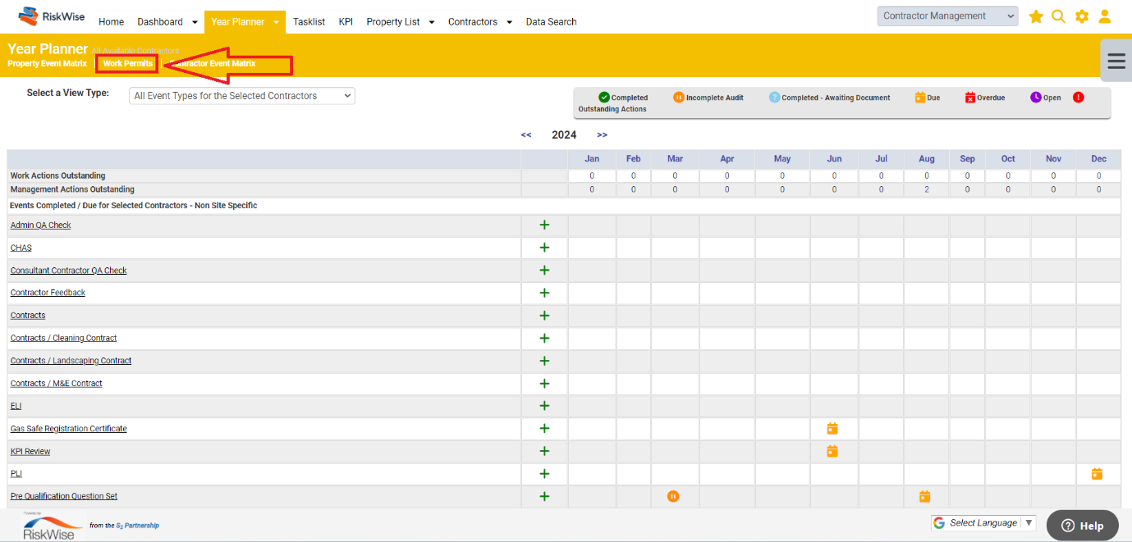Expand the Year Planner menu arrow
Image resolution: width=1132 pixels, height=542 pixels.
(277, 22)
